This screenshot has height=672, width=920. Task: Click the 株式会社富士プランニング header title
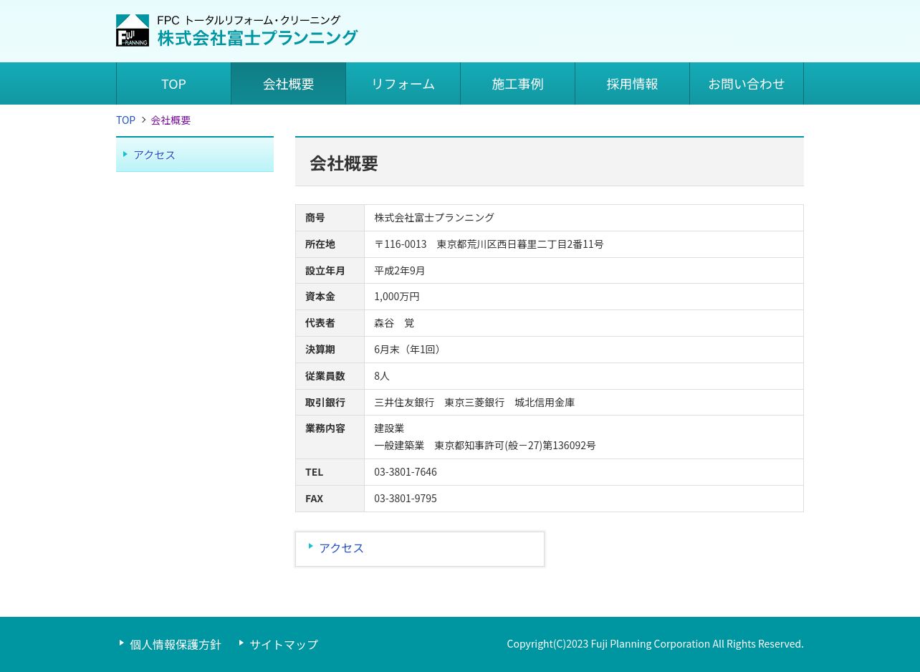click(x=257, y=38)
